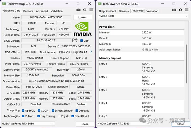Select Graphics Card tab in left window

click(12, 11)
